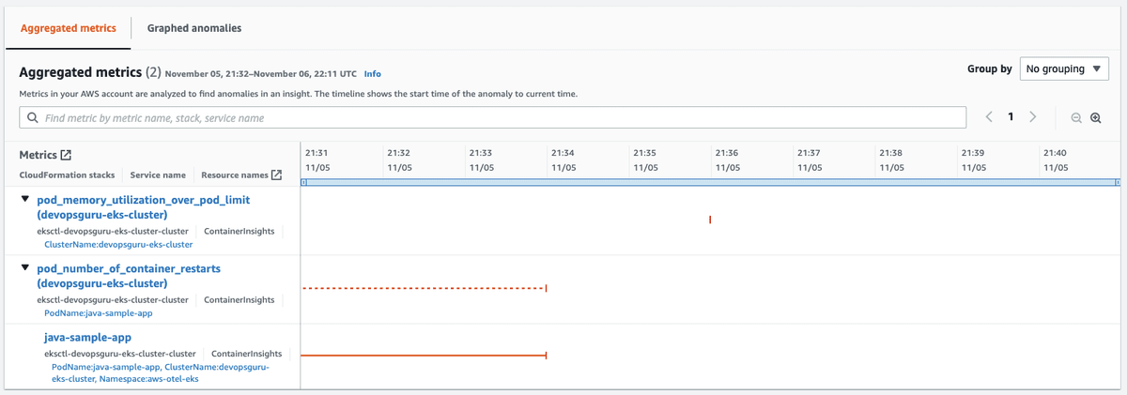Click the search magnifier icon
The width and height of the screenshot is (1127, 395).
coord(33,118)
